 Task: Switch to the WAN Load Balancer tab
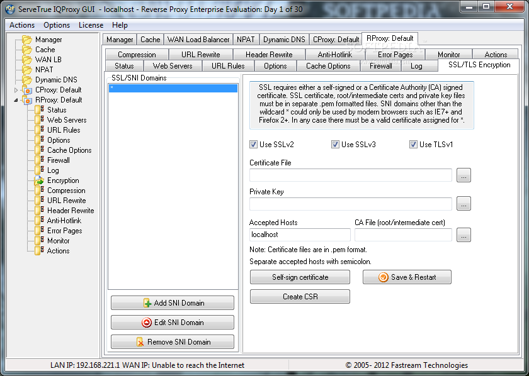[198, 40]
